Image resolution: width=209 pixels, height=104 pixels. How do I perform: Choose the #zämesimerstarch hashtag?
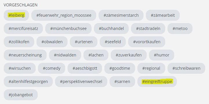121,15
